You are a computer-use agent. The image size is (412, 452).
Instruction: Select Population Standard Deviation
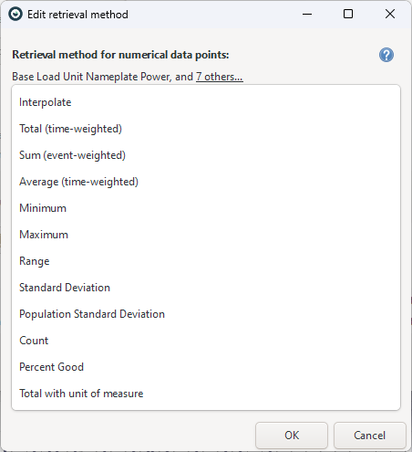pyautogui.click(x=206, y=314)
